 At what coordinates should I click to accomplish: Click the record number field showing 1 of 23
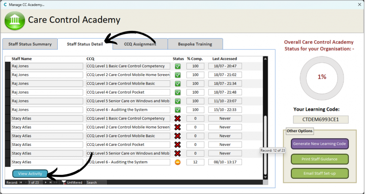point(35,183)
